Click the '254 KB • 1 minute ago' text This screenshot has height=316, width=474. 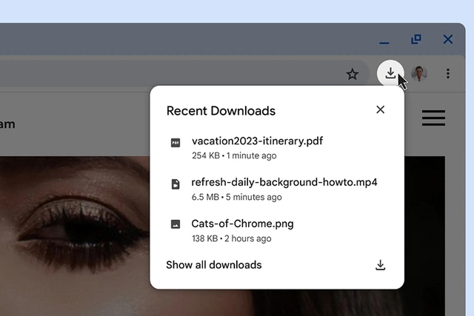[x=234, y=155]
